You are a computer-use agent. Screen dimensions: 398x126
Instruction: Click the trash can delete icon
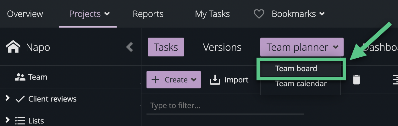(x=356, y=80)
